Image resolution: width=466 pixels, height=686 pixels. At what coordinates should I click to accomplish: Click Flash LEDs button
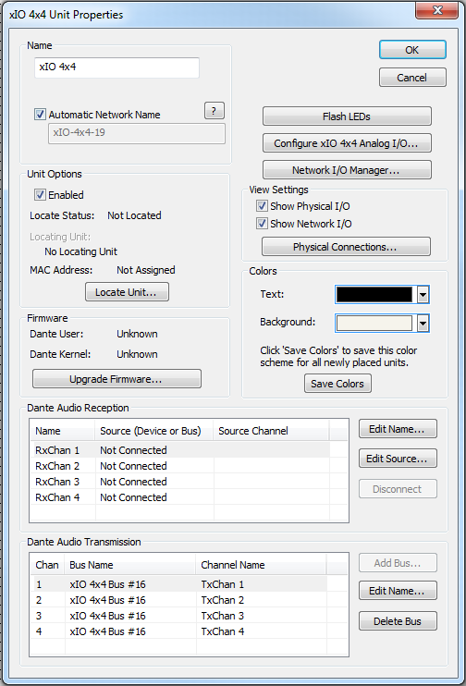coord(347,116)
